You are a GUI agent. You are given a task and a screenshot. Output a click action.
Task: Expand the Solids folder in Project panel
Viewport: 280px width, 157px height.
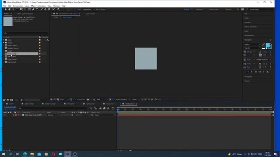pos(4,43)
